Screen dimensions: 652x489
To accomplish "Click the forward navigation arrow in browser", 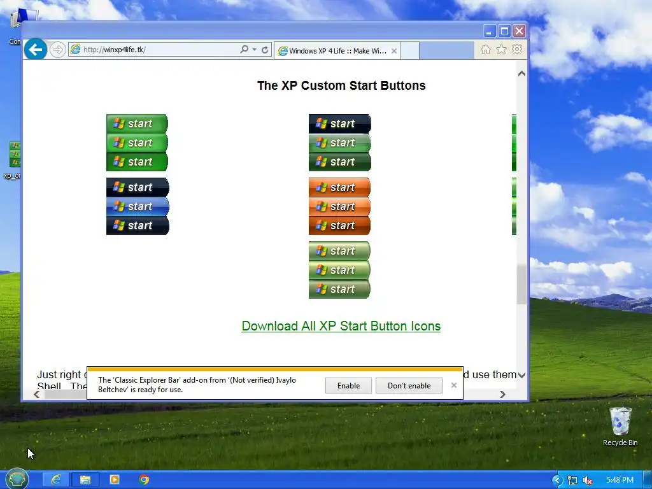I will 58,50.
